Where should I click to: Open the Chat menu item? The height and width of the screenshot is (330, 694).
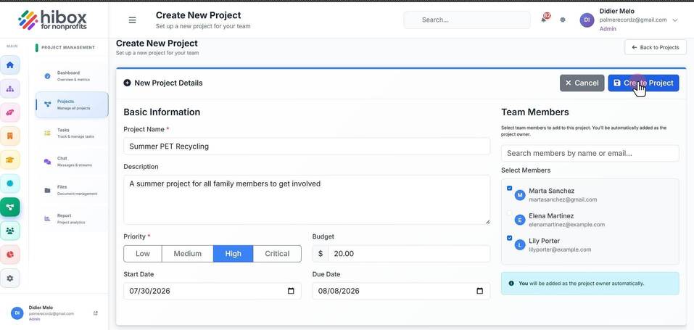point(72,162)
